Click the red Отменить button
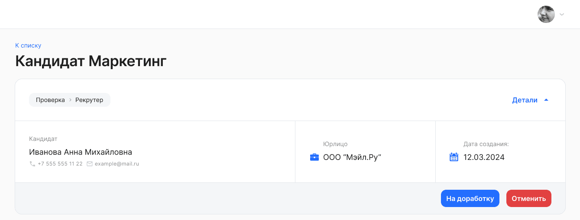The image size is (580, 220). 529,198
